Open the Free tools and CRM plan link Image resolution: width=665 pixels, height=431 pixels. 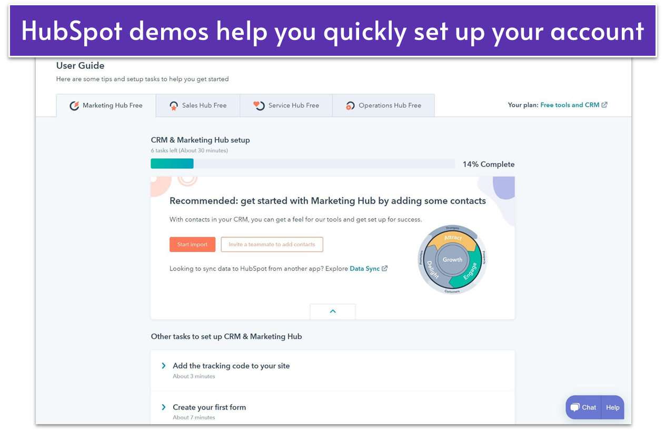coord(570,105)
